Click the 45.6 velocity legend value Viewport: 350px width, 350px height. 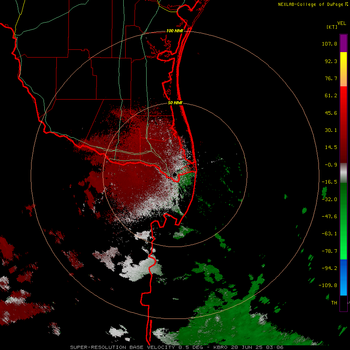click(x=331, y=113)
